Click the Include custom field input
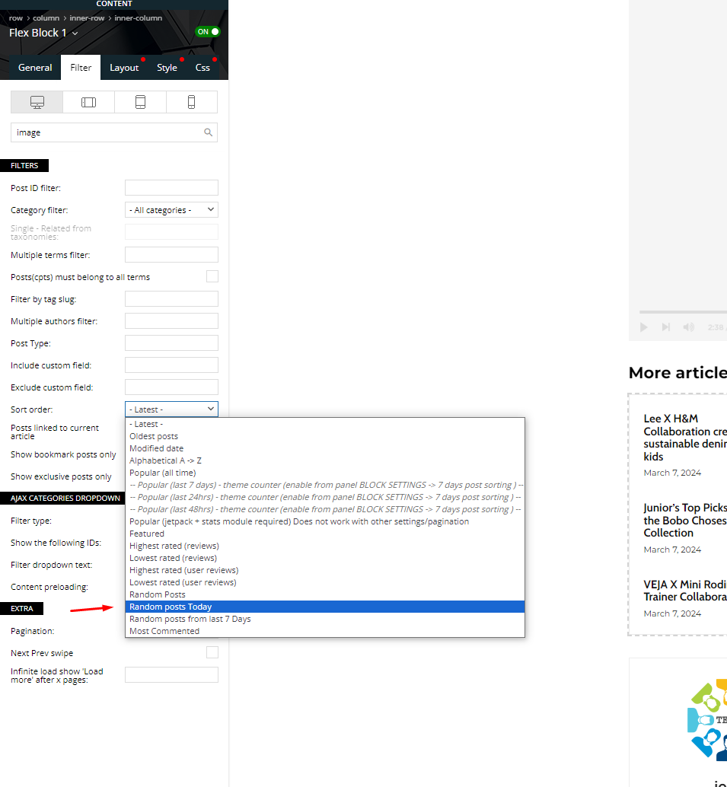The width and height of the screenshot is (727, 787). pos(171,365)
